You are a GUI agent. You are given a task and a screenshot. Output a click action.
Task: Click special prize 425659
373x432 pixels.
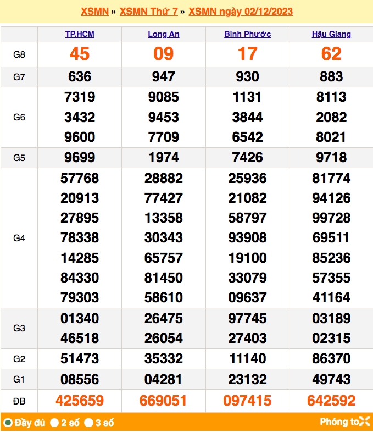coord(80,401)
